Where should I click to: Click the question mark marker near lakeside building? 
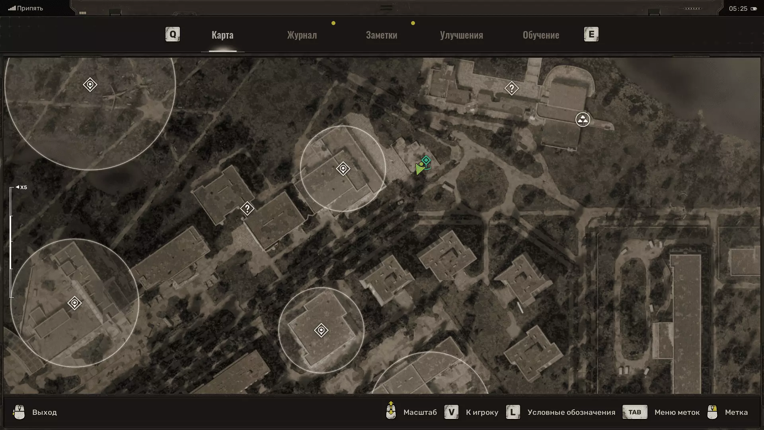tap(511, 88)
